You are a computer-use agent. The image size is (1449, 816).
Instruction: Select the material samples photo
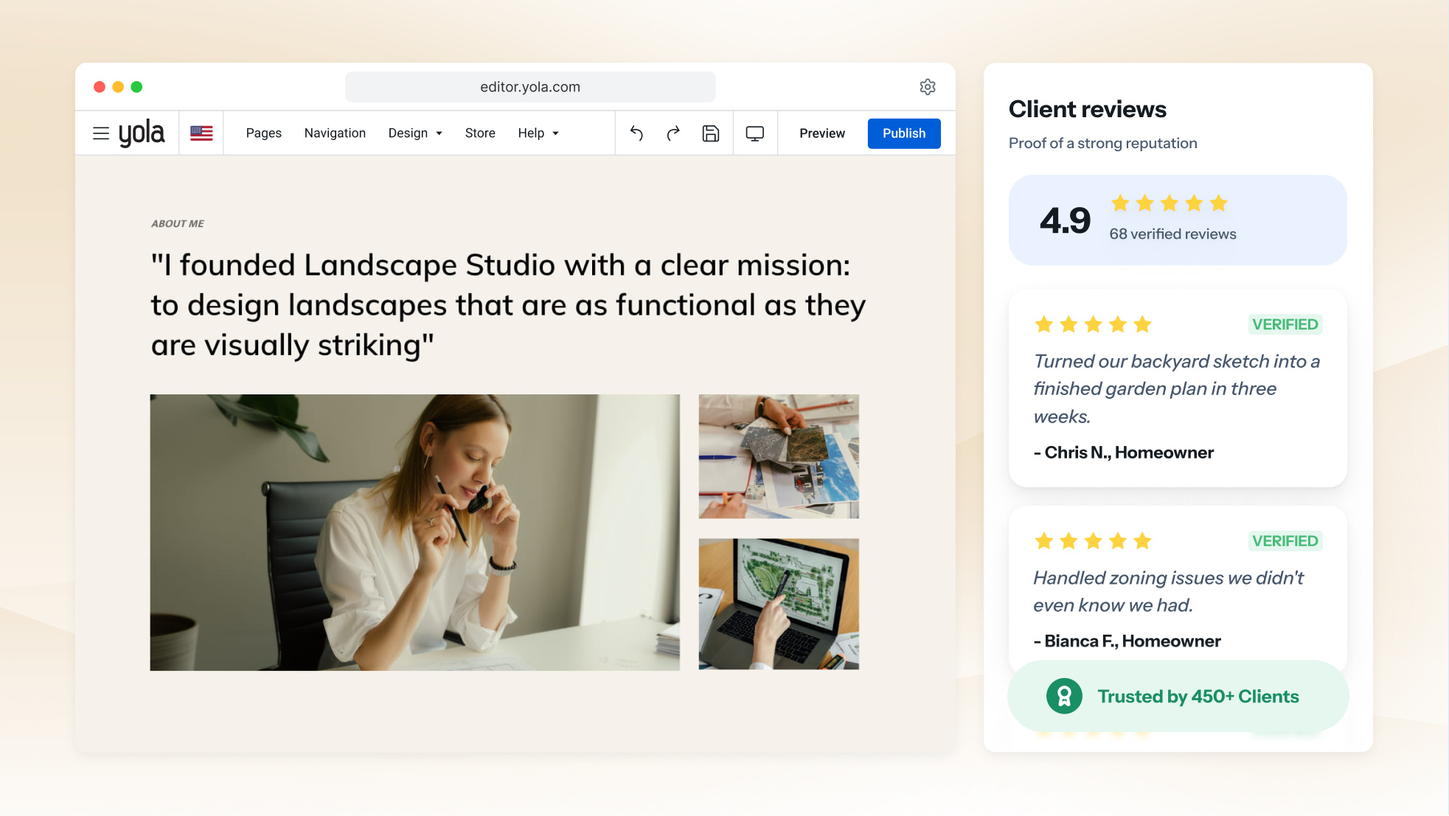point(779,456)
